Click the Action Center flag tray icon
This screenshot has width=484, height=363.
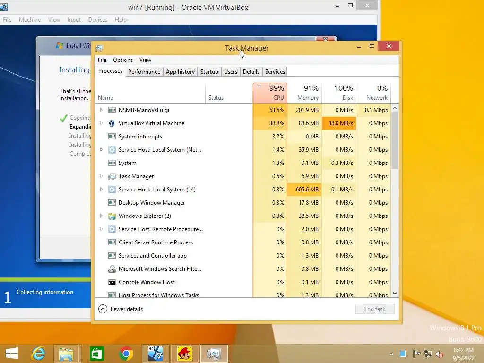pyautogui.click(x=416, y=354)
